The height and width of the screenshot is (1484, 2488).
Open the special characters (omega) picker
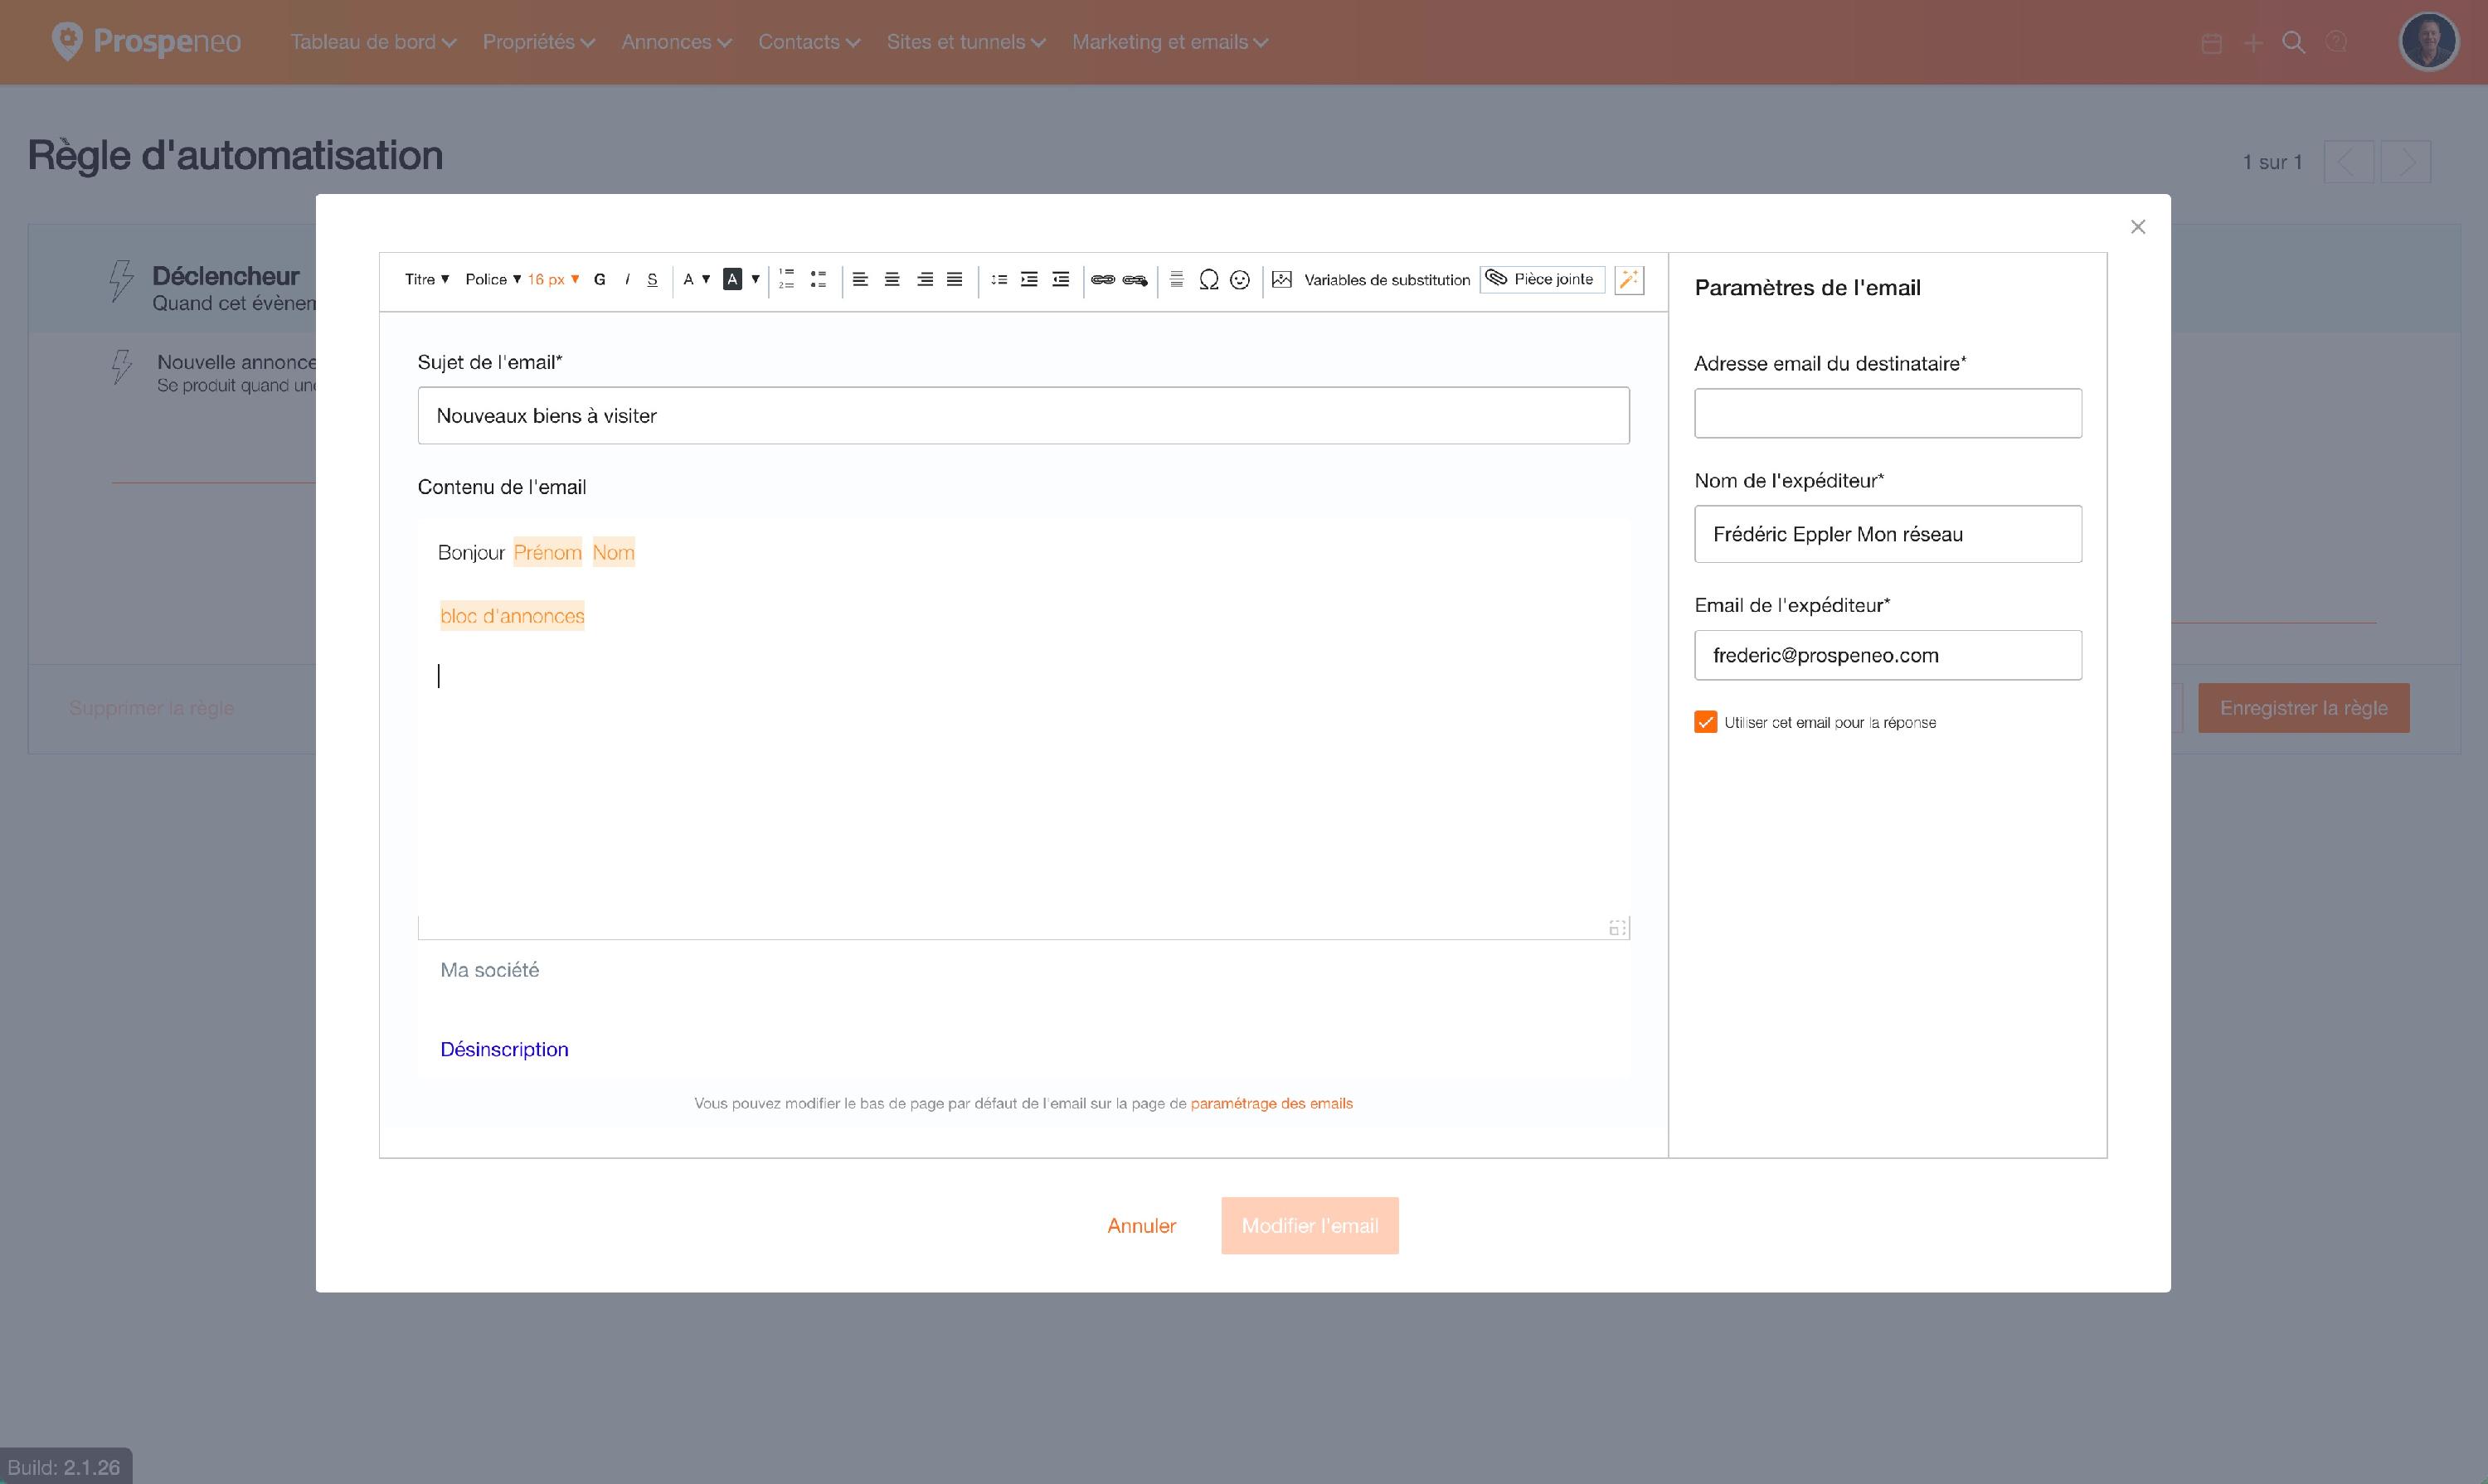(1208, 280)
